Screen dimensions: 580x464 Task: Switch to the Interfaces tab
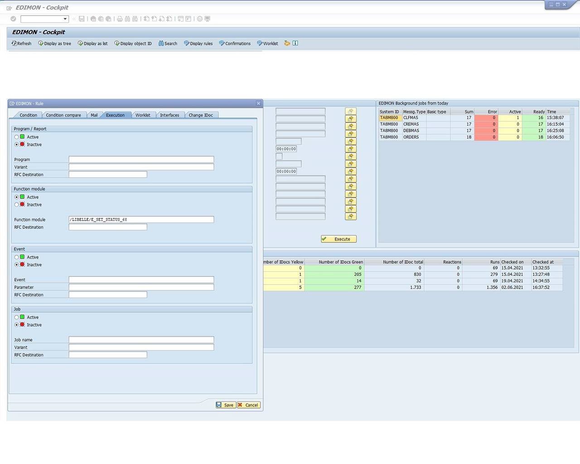point(169,115)
